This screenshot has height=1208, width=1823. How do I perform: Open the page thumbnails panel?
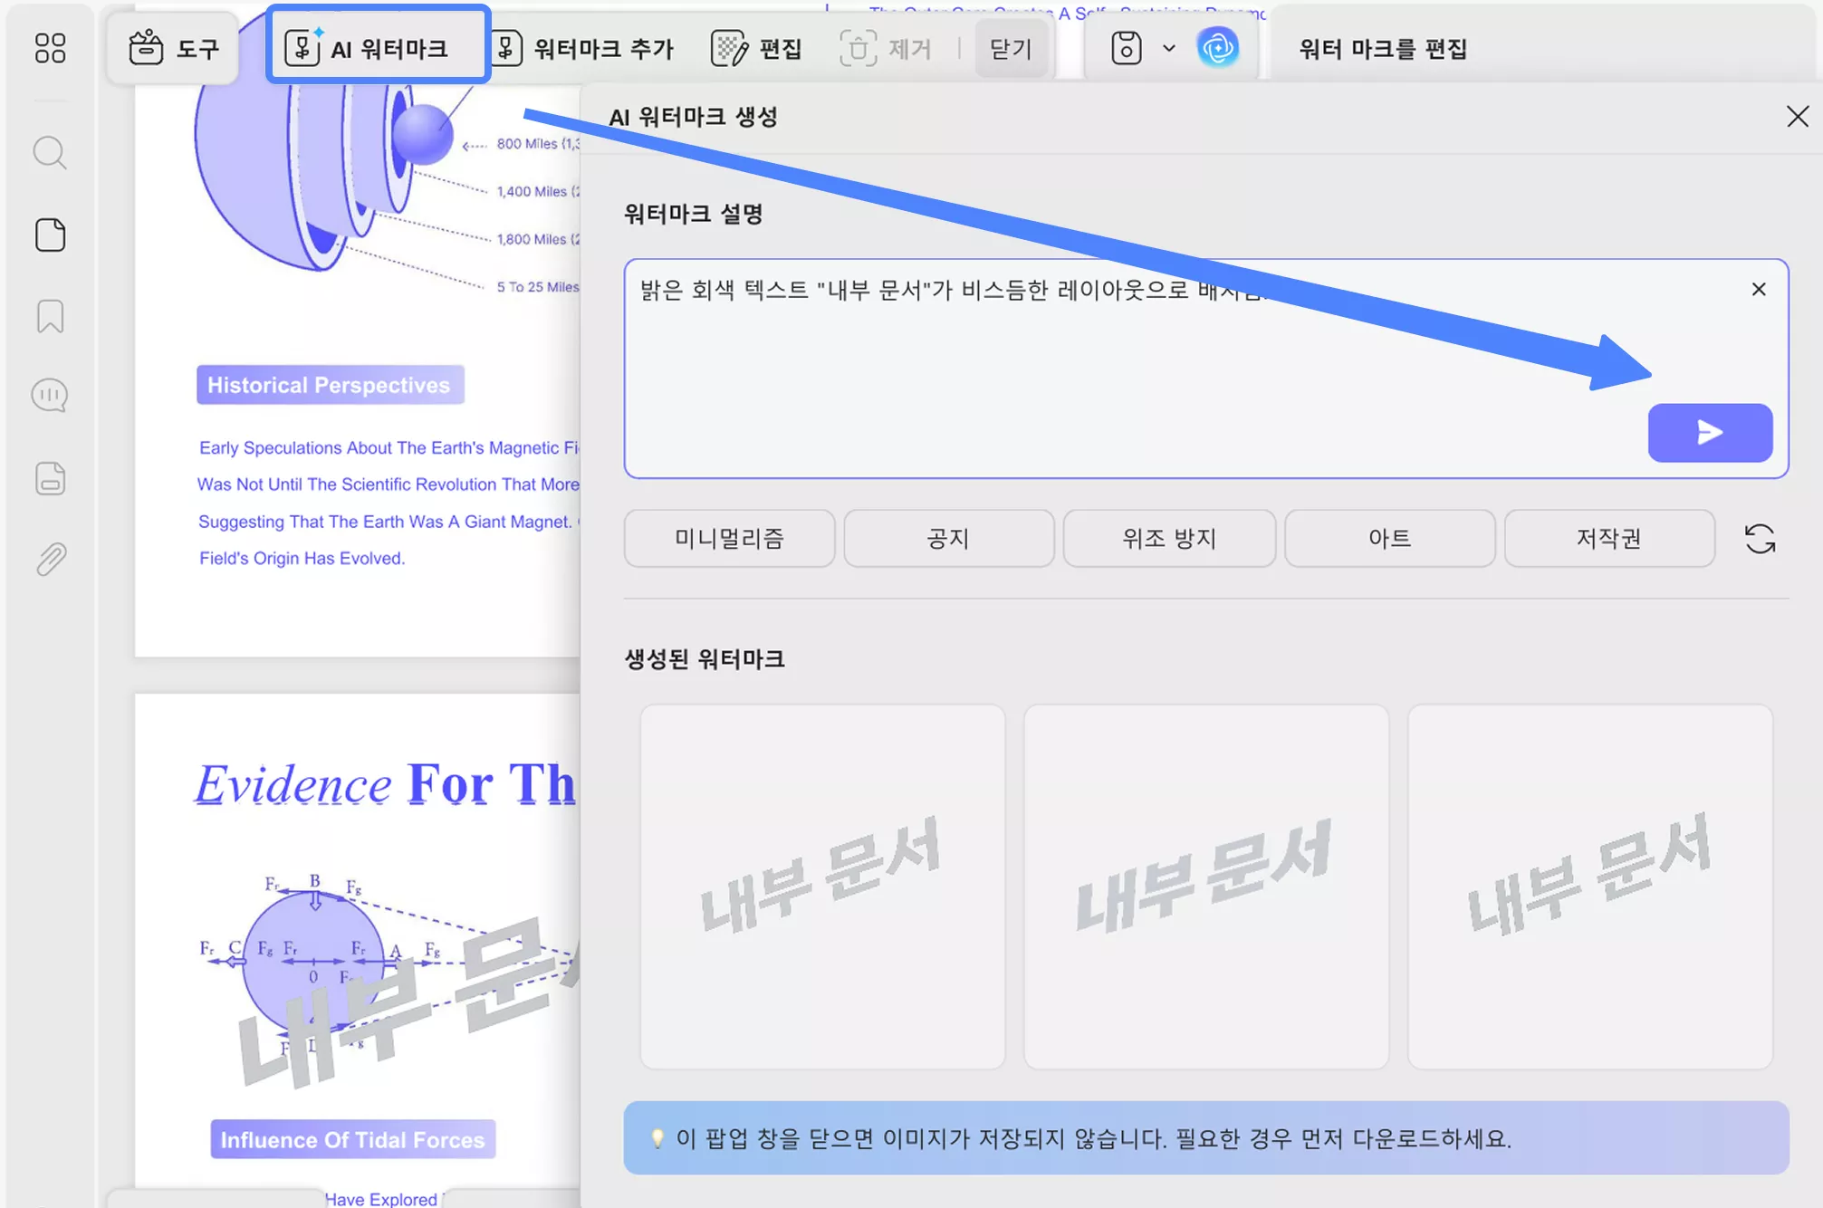click(50, 235)
